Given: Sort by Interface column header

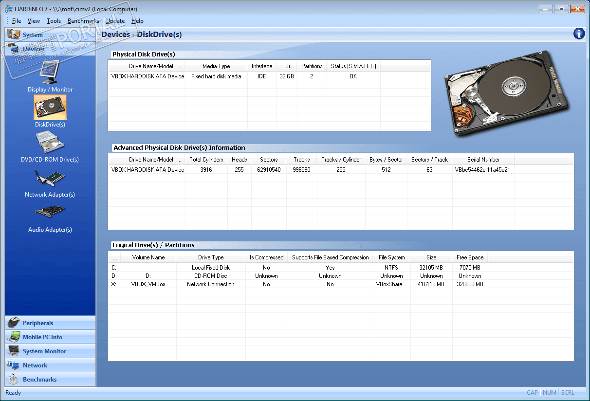Looking at the screenshot, I should (262, 66).
